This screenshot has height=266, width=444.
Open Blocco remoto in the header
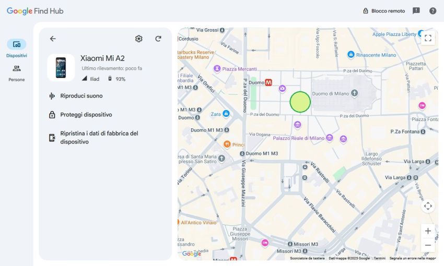point(384,11)
